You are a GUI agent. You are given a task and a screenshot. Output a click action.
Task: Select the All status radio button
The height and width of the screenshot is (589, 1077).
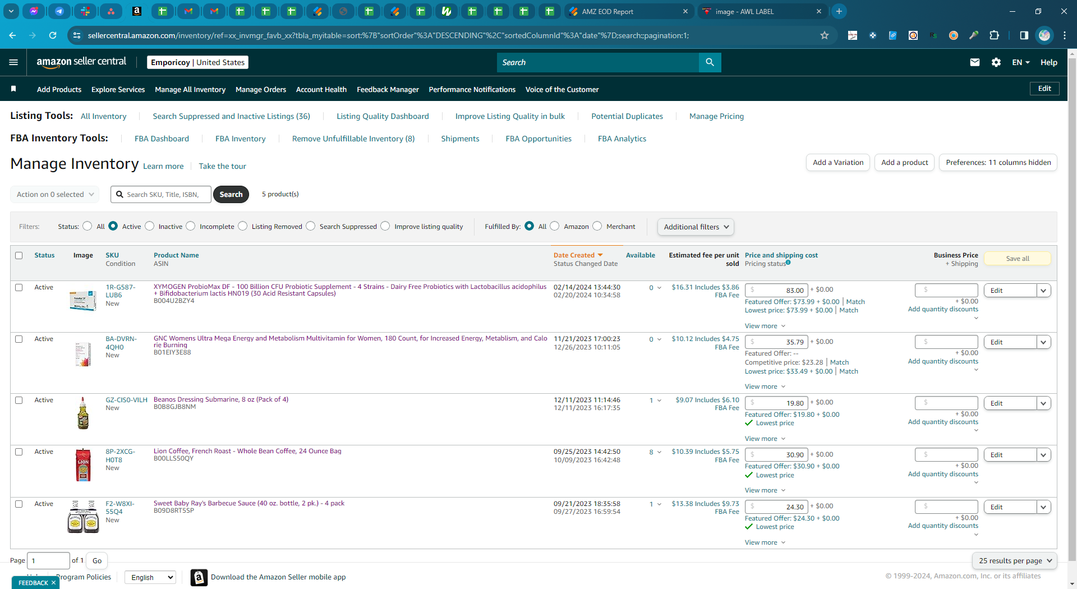click(x=87, y=226)
